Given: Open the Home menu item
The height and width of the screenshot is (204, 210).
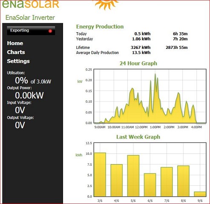Looking at the screenshot, I should click(15, 43).
